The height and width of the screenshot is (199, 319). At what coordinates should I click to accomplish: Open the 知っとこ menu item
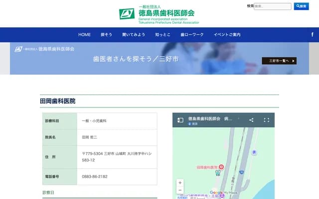162,35
